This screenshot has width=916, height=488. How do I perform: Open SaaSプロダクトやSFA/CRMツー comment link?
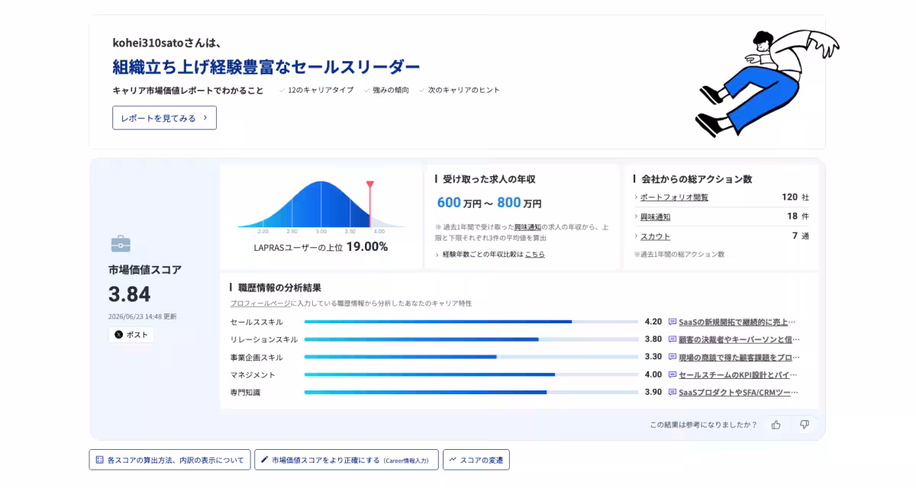click(x=739, y=392)
